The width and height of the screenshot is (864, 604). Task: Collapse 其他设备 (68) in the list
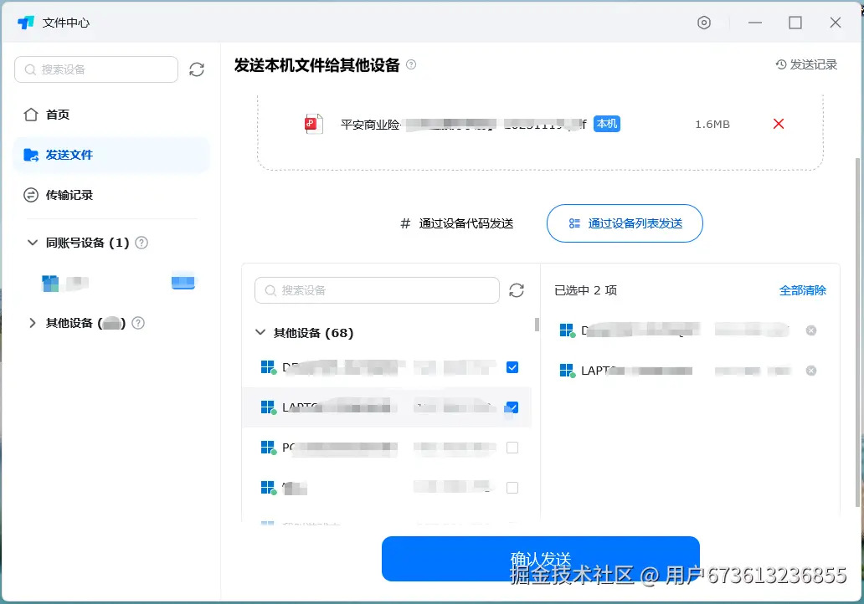pyautogui.click(x=260, y=332)
